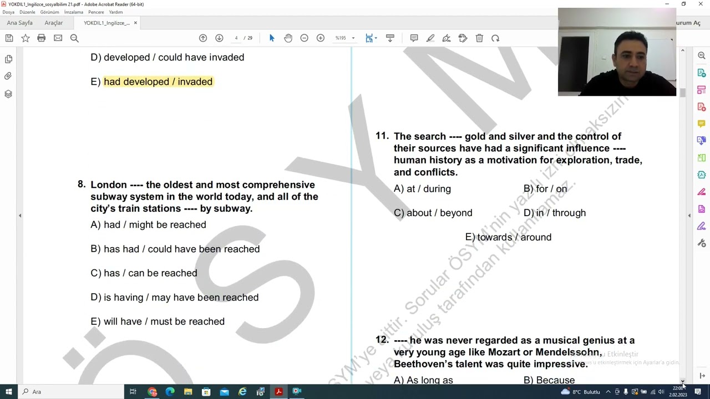This screenshot has height=399, width=710.
Task: Click option C) has / can be reached
Action: 144,273
